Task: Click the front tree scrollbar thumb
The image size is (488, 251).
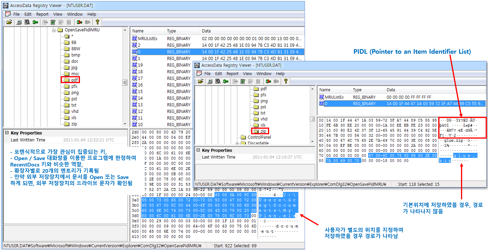Action: (312, 119)
